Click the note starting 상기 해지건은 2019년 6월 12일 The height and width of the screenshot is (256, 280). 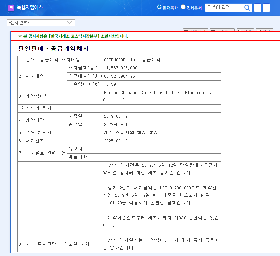[x=160, y=169]
